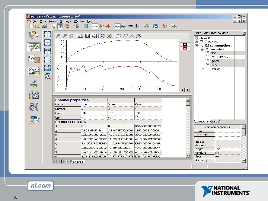The image size is (268, 201).
Task: Collapse the D2 consumption channel group
Action: [x=197, y=45]
